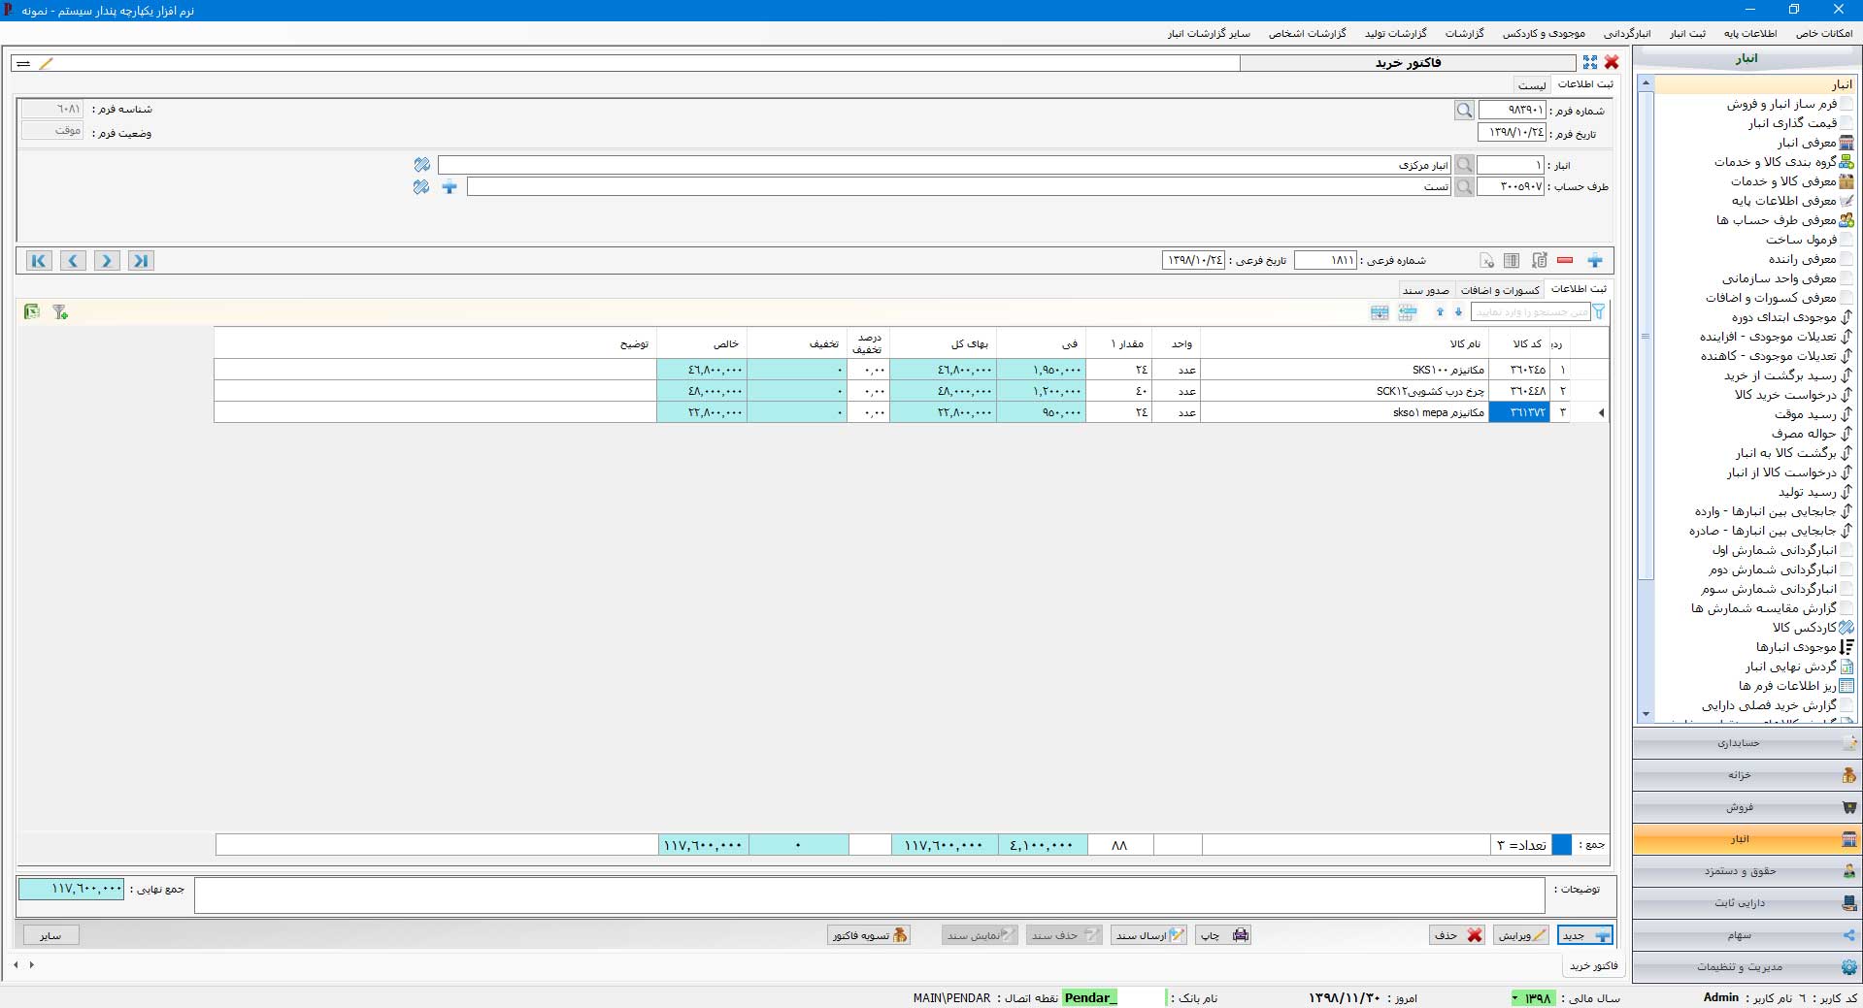
Task: Click the سایر button at bottom left
Action: 50,935
